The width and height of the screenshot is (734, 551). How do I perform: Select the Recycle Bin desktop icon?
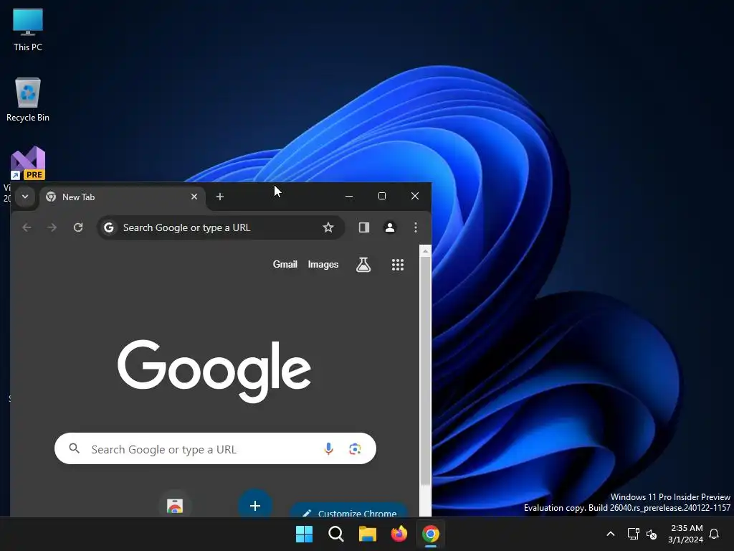coord(28,100)
